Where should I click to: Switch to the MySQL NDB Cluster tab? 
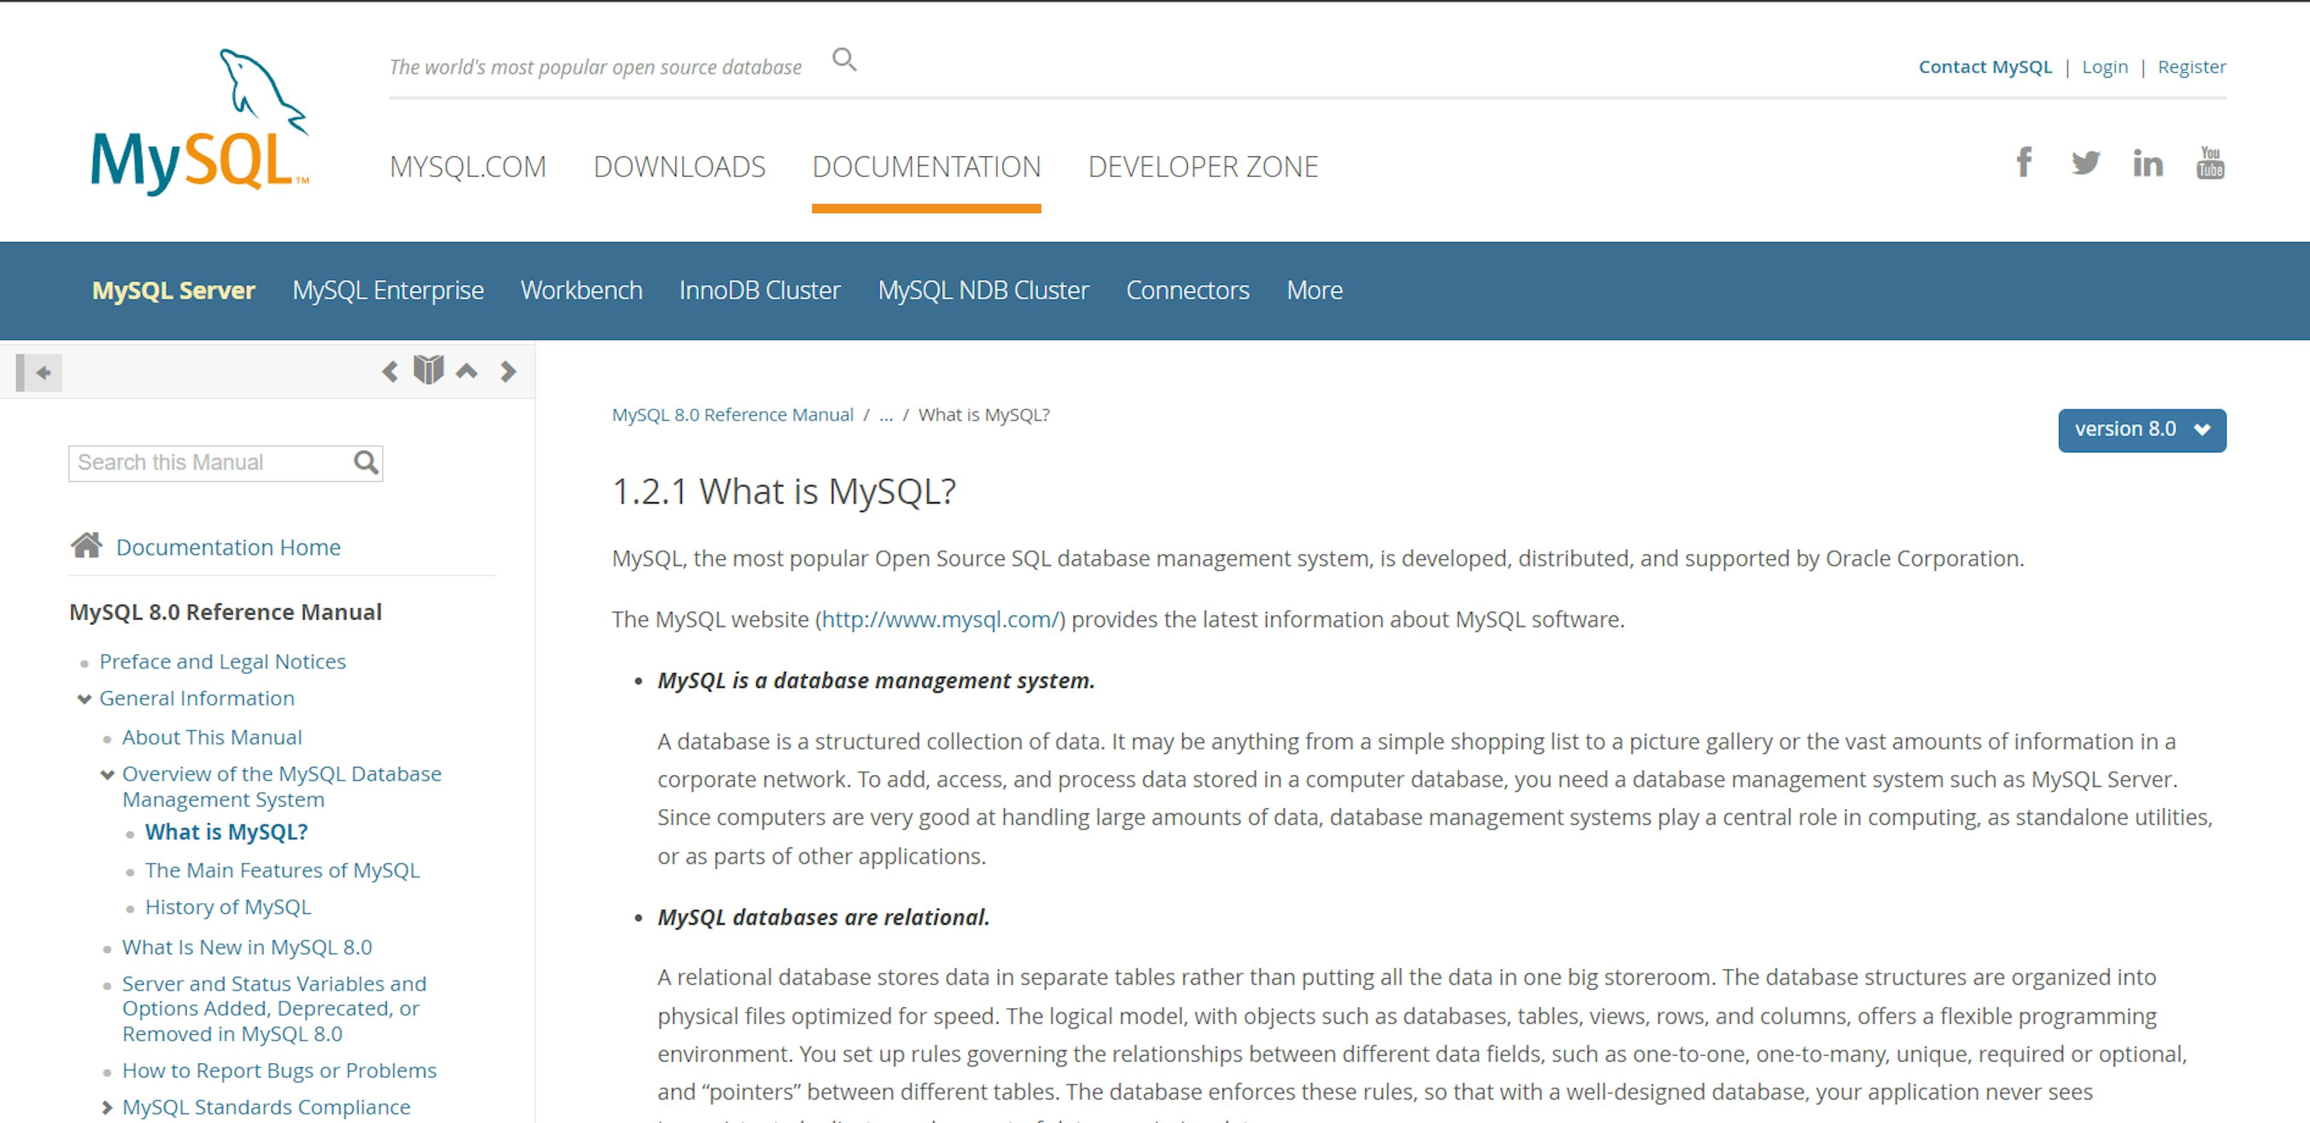coord(983,291)
